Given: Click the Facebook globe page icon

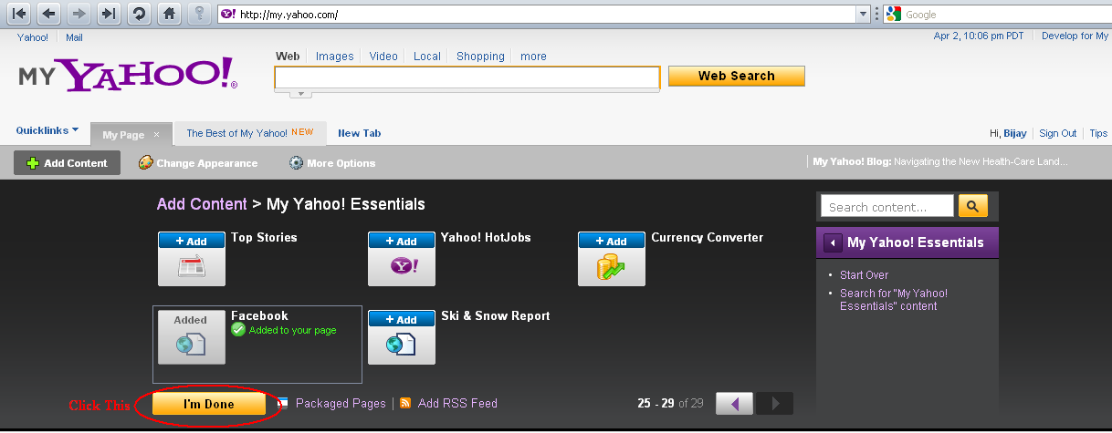Looking at the screenshot, I should [x=192, y=345].
